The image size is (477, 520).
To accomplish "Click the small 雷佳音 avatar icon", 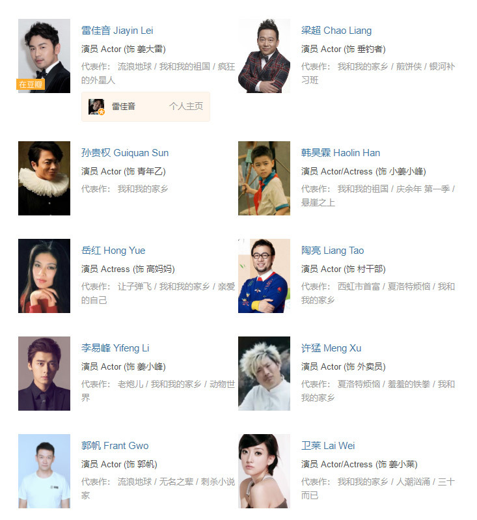I will [96, 107].
